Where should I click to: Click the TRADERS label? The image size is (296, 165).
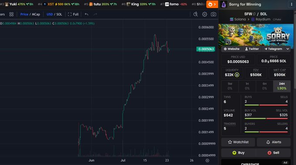point(230,124)
